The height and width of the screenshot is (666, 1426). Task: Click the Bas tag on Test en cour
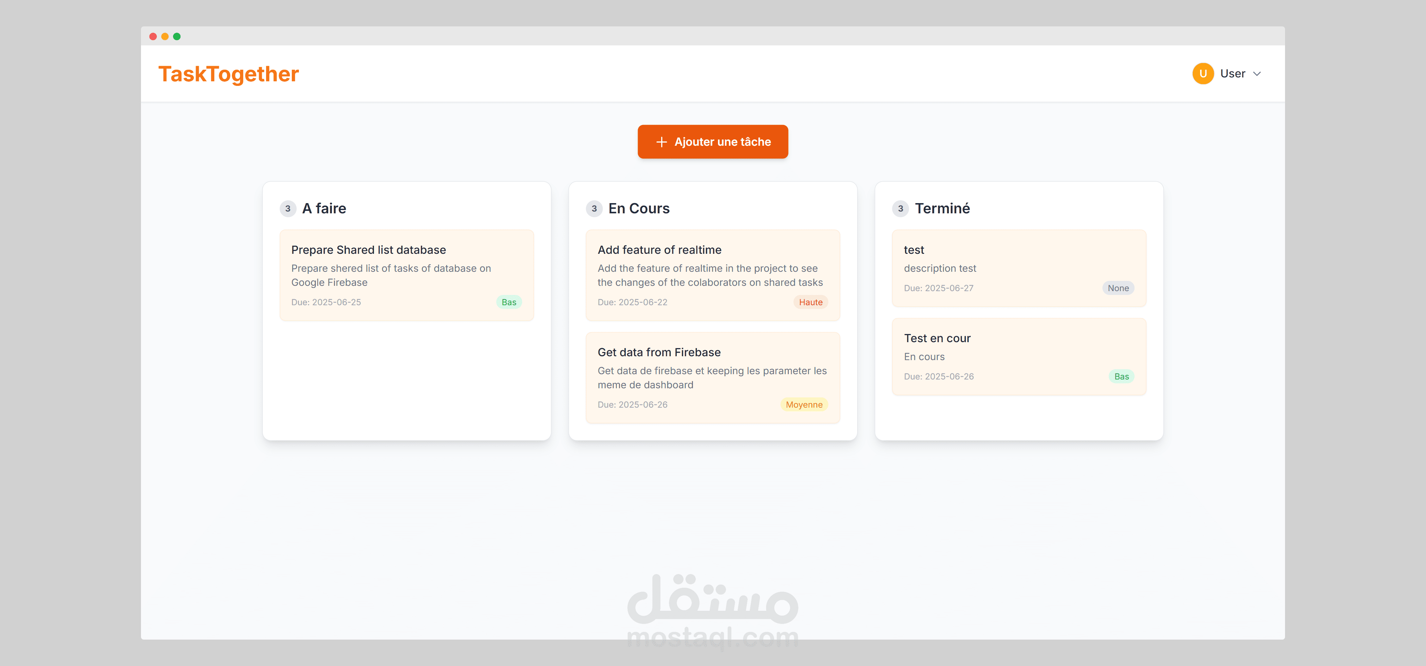point(1121,376)
